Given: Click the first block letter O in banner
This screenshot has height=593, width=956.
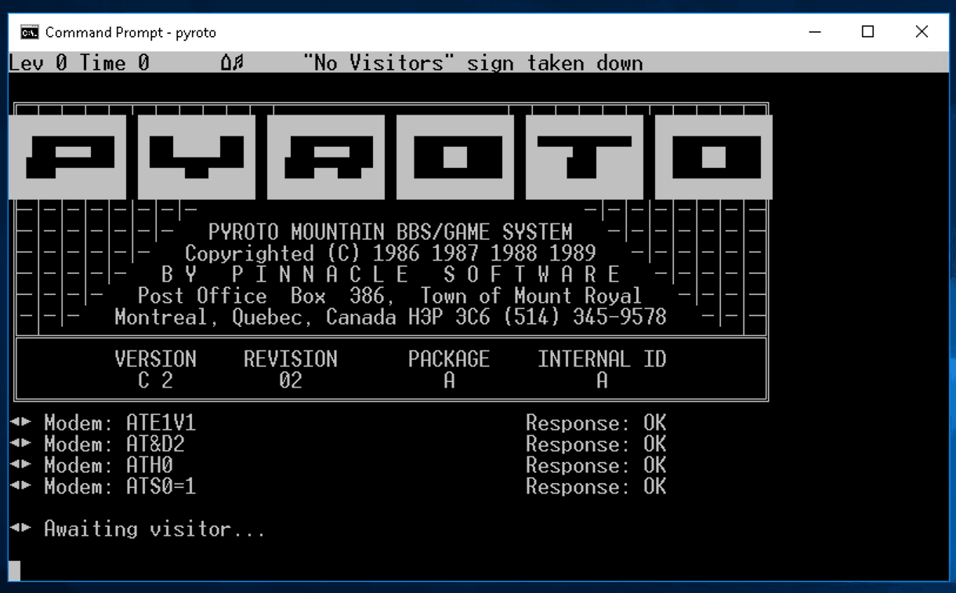Looking at the screenshot, I should coord(455,157).
